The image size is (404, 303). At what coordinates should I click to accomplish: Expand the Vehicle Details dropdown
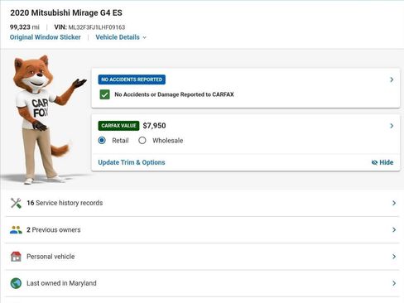click(x=121, y=37)
